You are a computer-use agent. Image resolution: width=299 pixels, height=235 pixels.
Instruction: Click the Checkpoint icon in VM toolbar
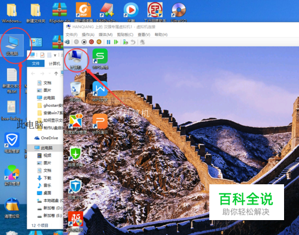126,42
